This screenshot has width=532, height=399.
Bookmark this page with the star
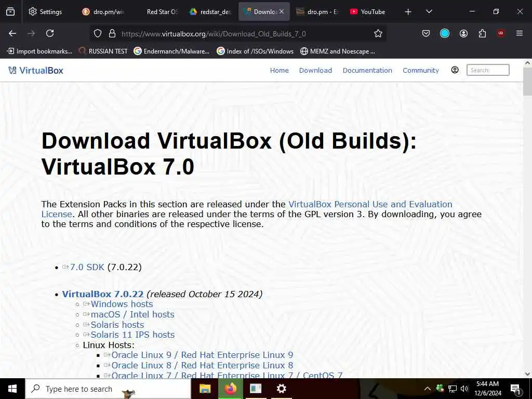pyautogui.click(x=378, y=33)
